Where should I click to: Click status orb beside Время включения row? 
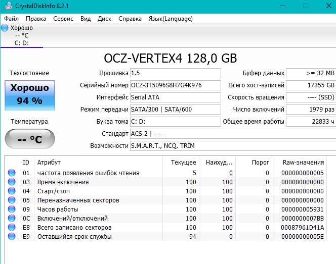tap(12, 182)
